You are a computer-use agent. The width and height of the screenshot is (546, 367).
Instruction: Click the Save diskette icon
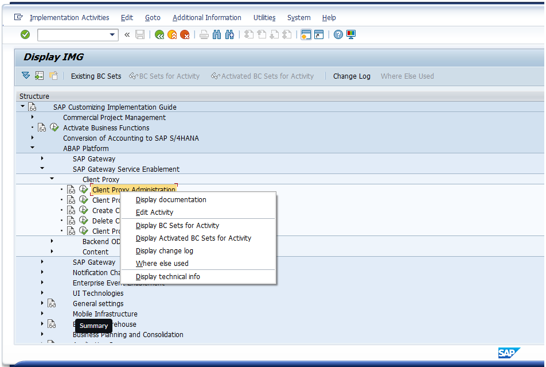[x=140, y=34]
